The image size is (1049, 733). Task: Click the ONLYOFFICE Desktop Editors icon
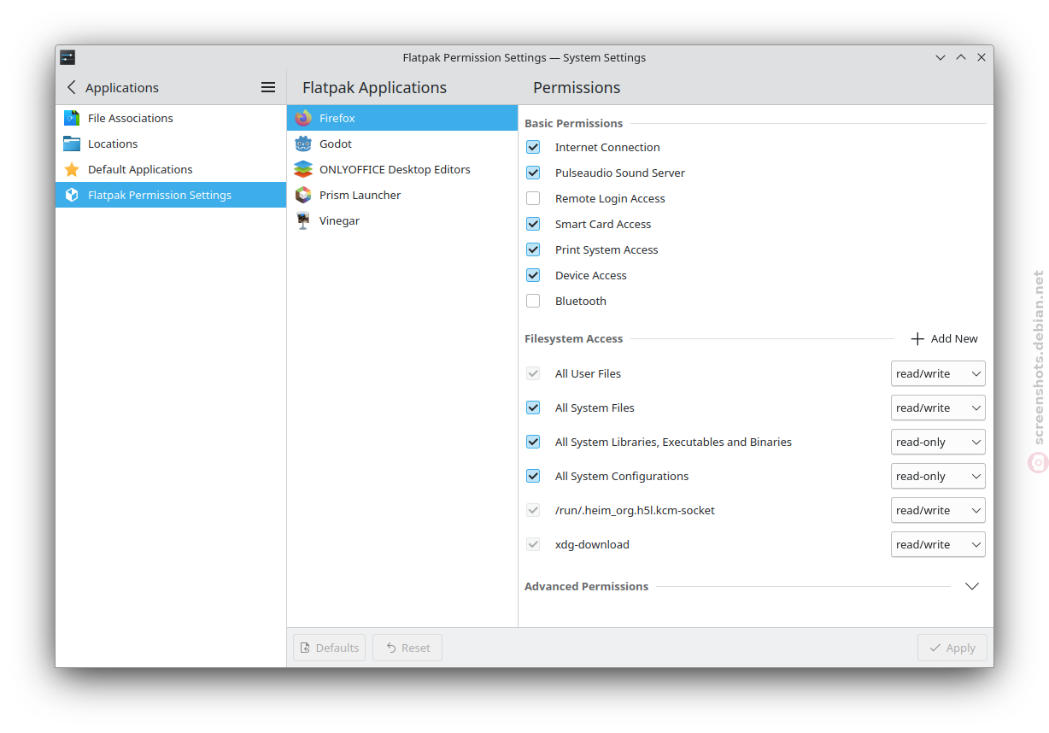point(303,169)
